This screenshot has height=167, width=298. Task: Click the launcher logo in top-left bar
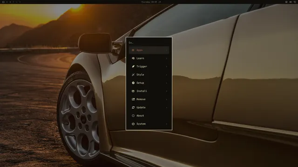pos(3,2)
